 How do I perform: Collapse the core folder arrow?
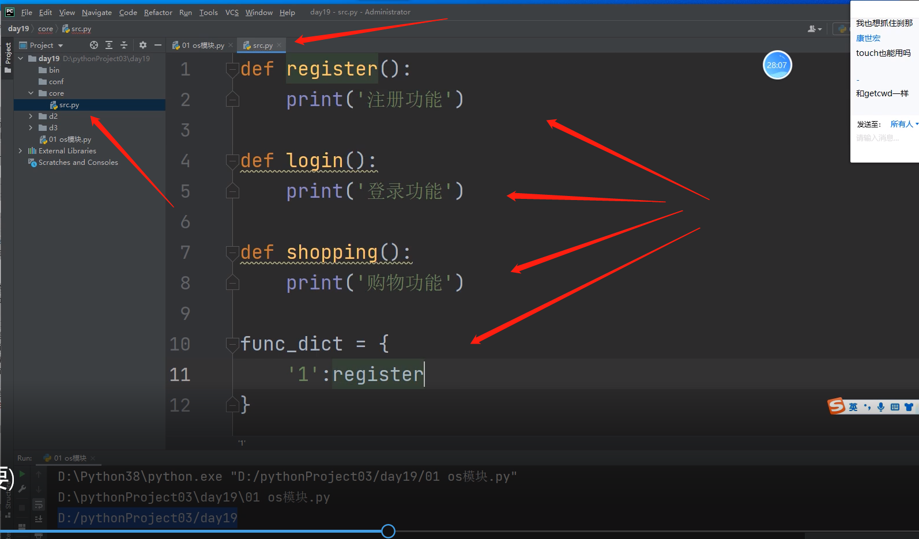(x=31, y=93)
